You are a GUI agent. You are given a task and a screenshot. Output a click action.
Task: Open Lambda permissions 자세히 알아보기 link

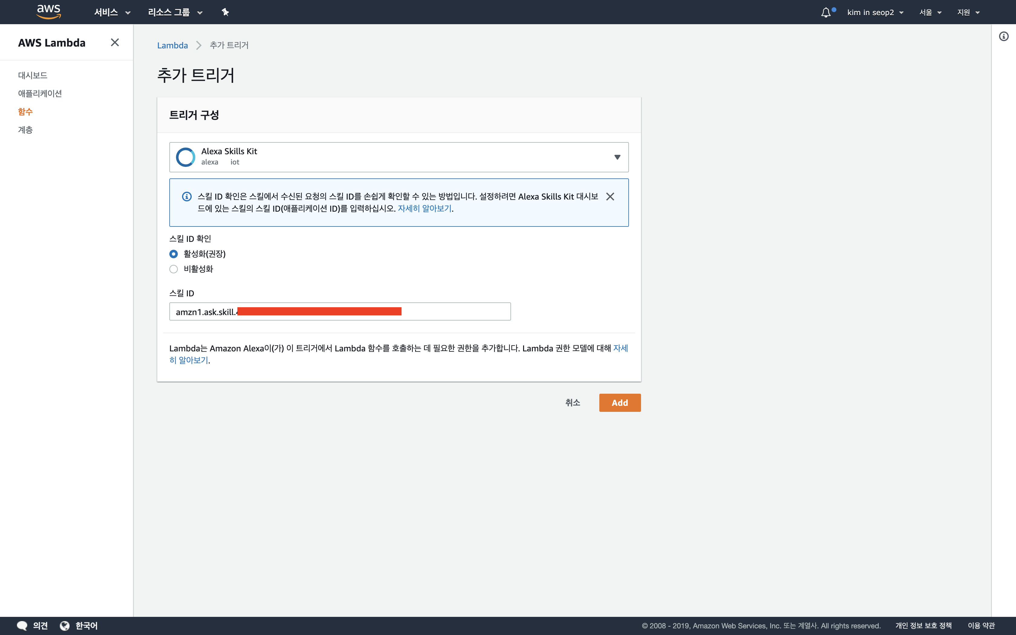[x=620, y=348]
